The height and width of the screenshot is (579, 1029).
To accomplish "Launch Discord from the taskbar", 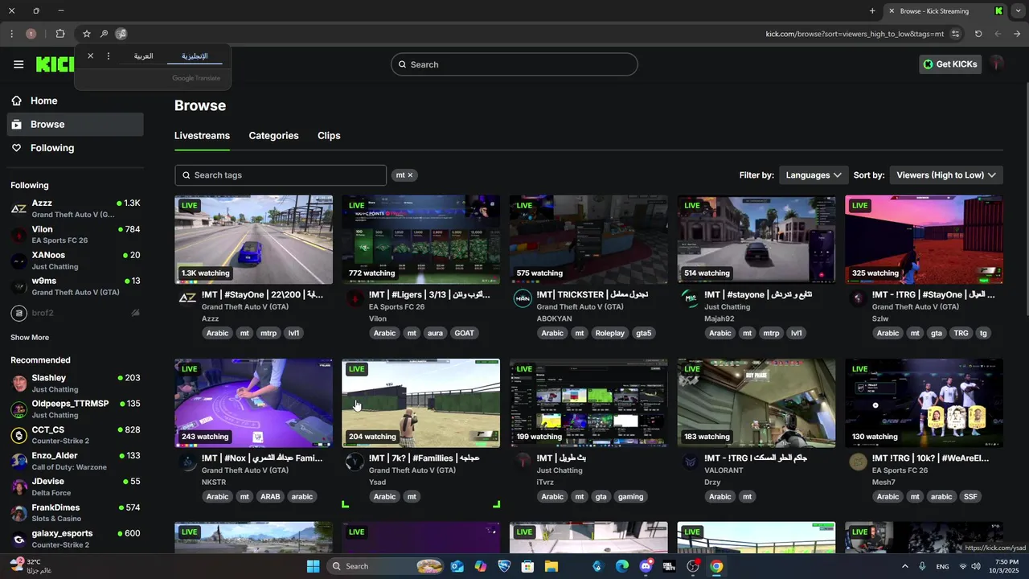I will pyautogui.click(x=646, y=566).
